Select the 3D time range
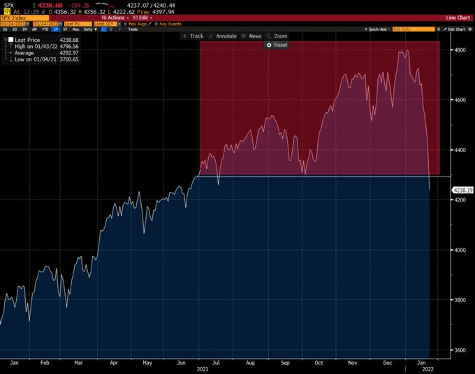Image resolution: width=475 pixels, height=374 pixels. [15, 29]
